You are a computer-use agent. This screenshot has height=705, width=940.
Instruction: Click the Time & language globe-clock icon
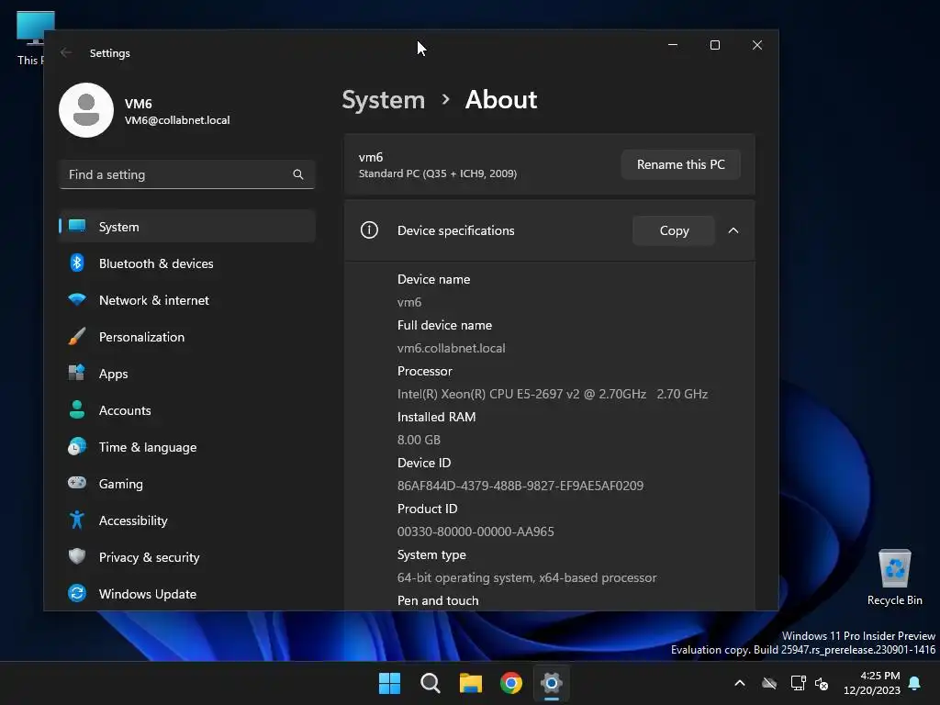77,447
